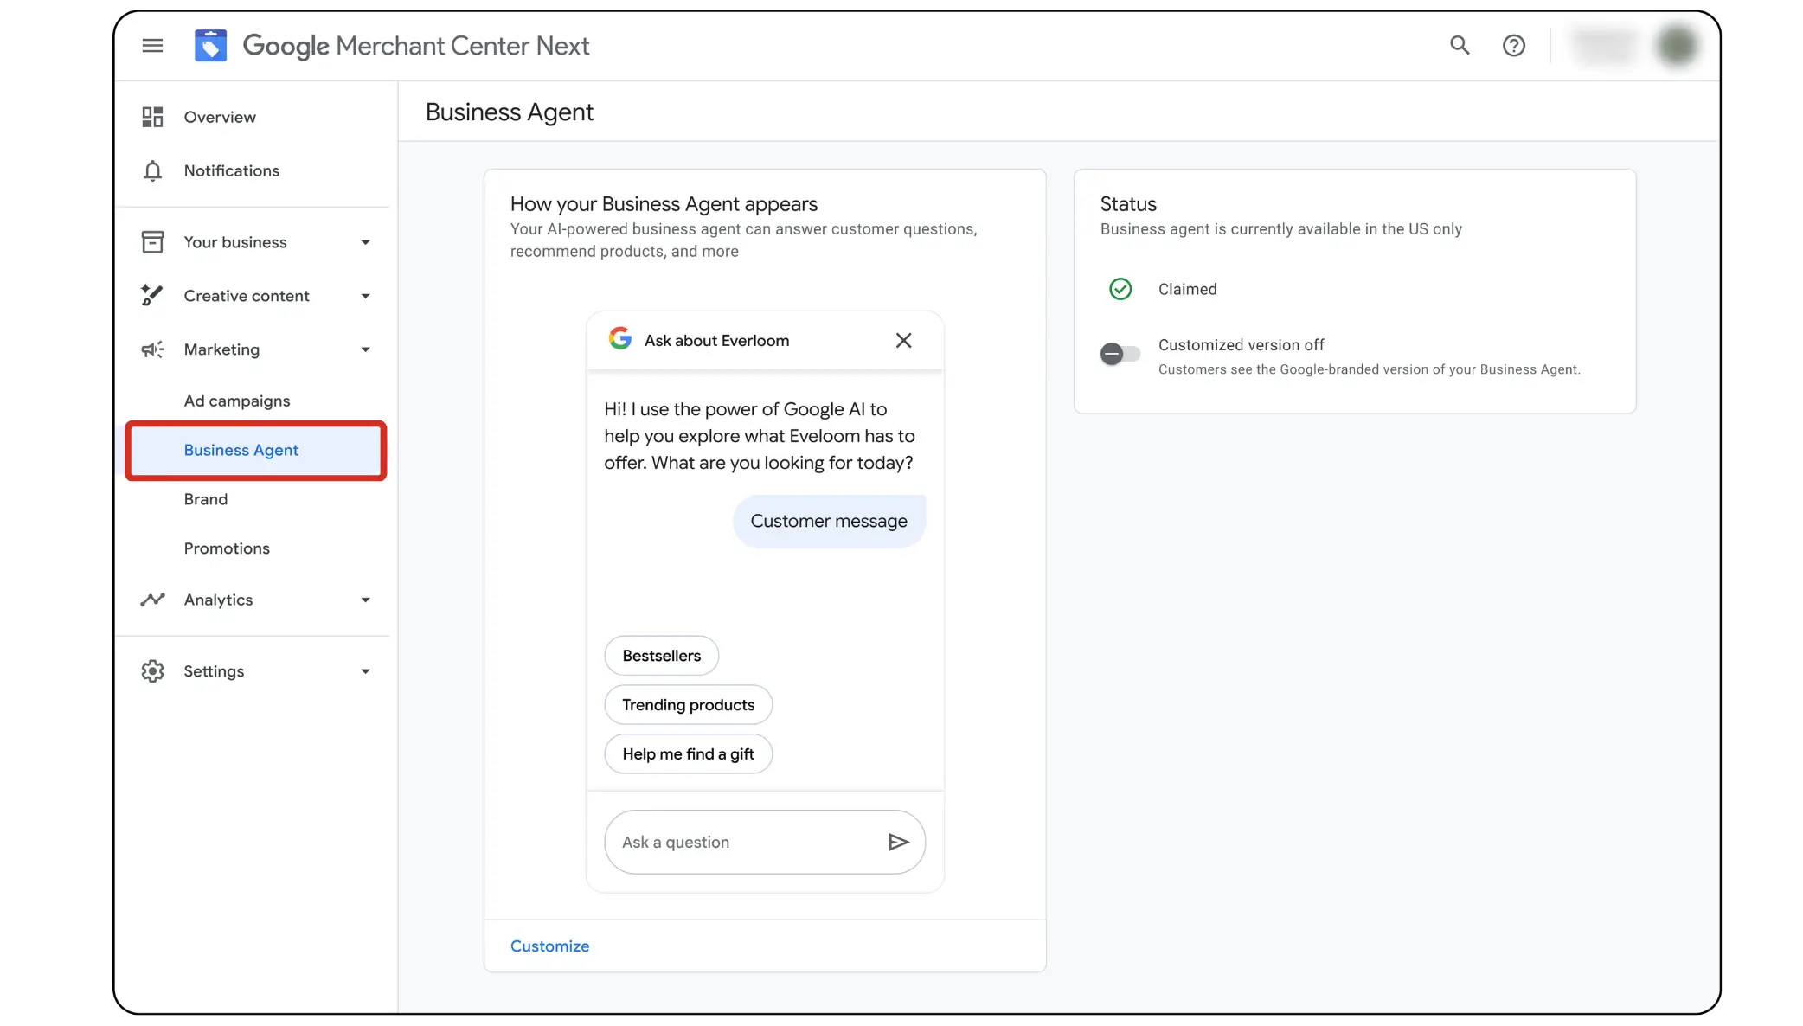Image resolution: width=1803 pixels, height=1026 pixels.
Task: Click the green Claimed checkmark icon
Action: coord(1120,289)
